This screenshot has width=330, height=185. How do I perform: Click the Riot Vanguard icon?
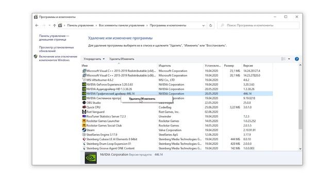tap(84, 112)
